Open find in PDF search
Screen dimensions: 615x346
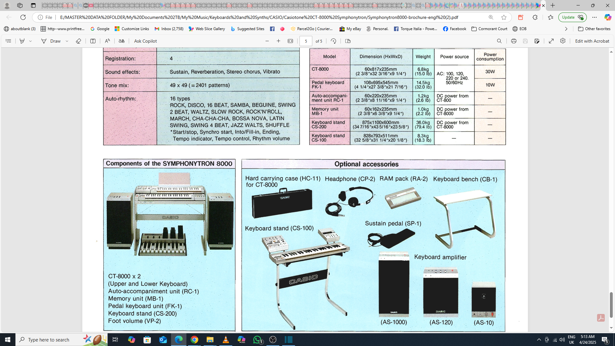(x=499, y=41)
